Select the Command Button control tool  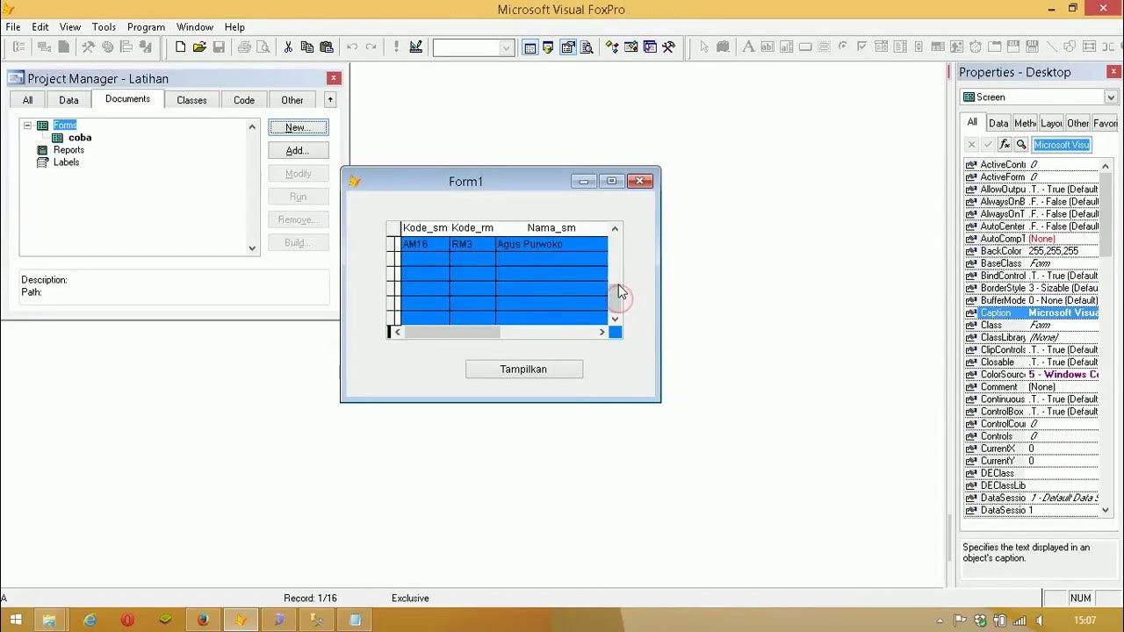(x=805, y=47)
